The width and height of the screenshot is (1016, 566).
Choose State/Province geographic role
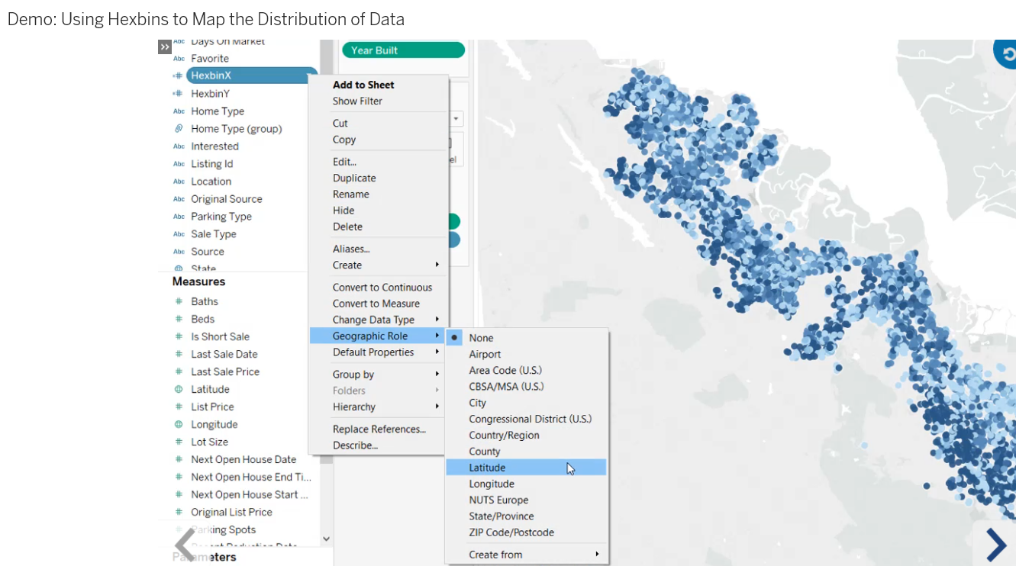pos(527,516)
